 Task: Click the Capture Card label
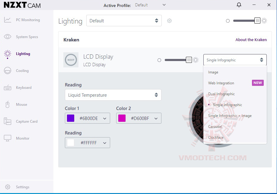click(x=27, y=121)
